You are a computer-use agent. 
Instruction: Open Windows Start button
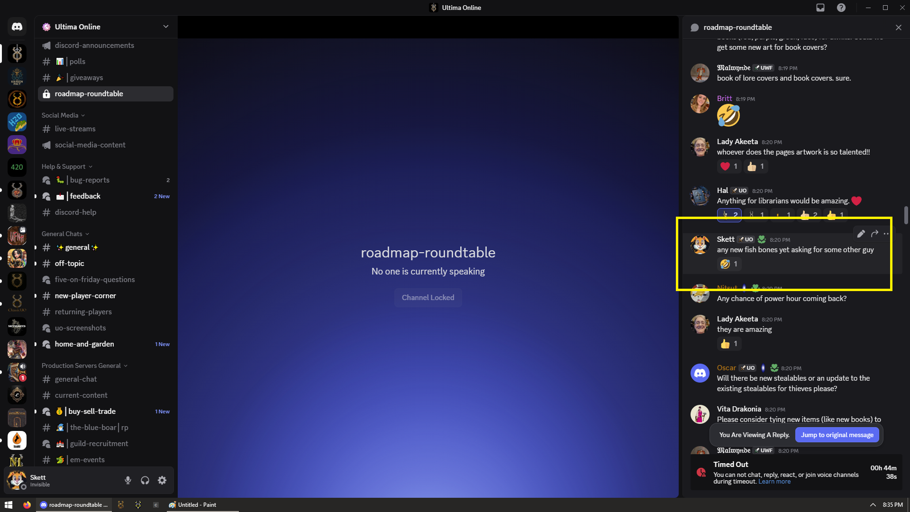click(9, 505)
